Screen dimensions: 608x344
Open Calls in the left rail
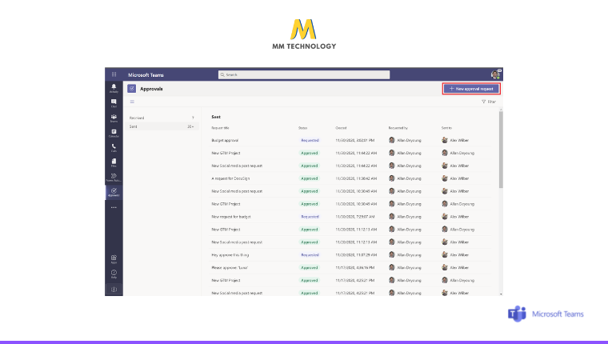[x=114, y=148]
